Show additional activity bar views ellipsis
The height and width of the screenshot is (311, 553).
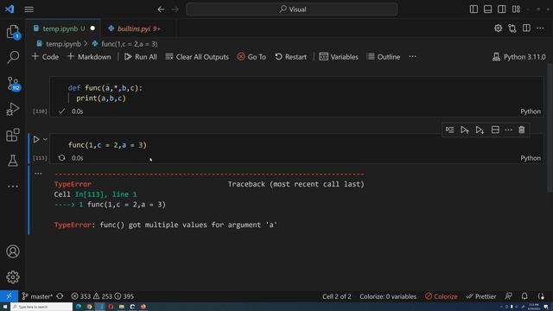click(13, 187)
